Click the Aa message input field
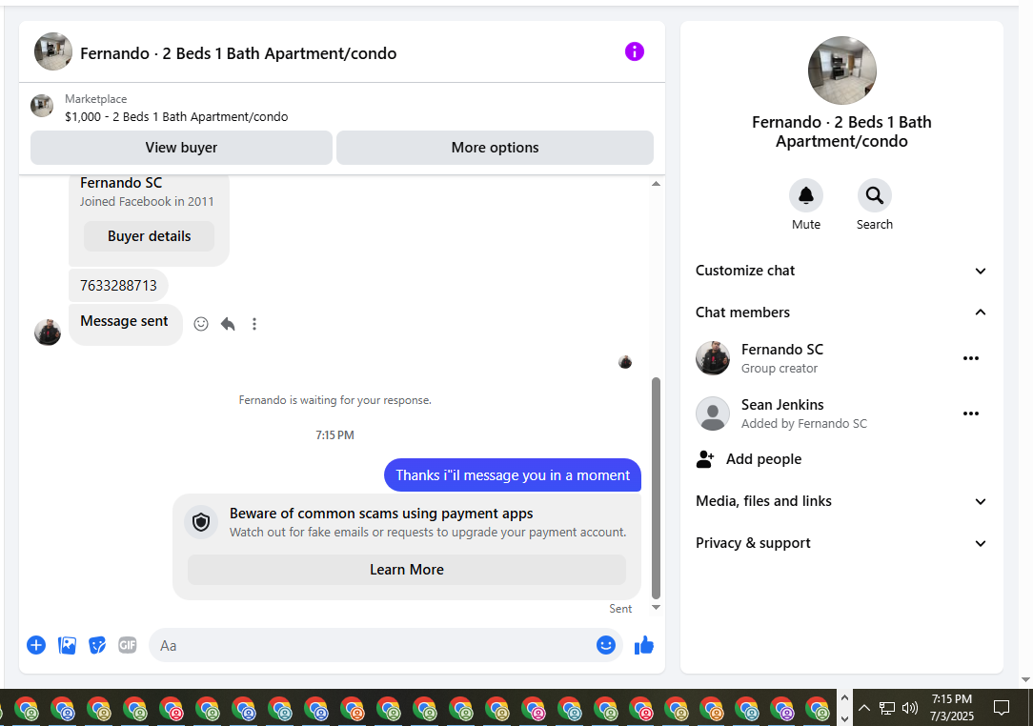The image size is (1033, 726). 373,645
